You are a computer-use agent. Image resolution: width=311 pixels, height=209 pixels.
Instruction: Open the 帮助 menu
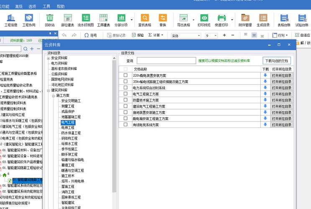pyautogui.click(x=61, y=7)
